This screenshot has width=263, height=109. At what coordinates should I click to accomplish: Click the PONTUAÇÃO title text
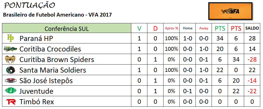pyautogui.click(x=29, y=6)
